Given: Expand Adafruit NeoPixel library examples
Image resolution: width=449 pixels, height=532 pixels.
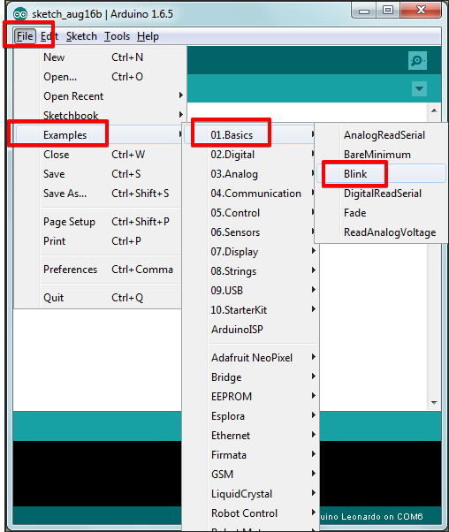Looking at the screenshot, I should click(x=250, y=358).
